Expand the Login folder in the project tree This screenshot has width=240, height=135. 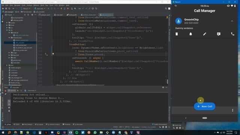click(x=9, y=52)
